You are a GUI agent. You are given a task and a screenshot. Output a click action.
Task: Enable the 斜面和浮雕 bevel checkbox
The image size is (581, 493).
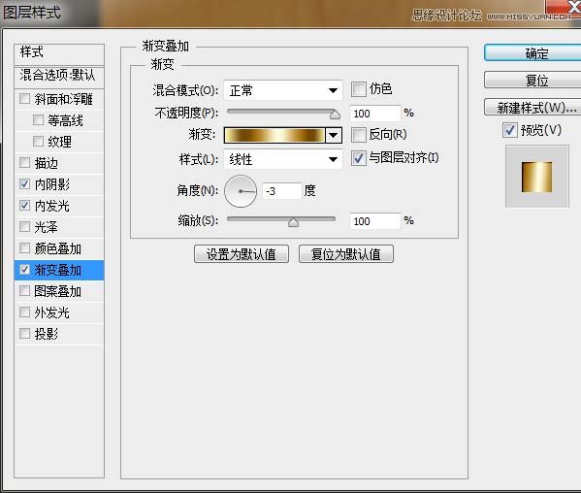[x=24, y=99]
